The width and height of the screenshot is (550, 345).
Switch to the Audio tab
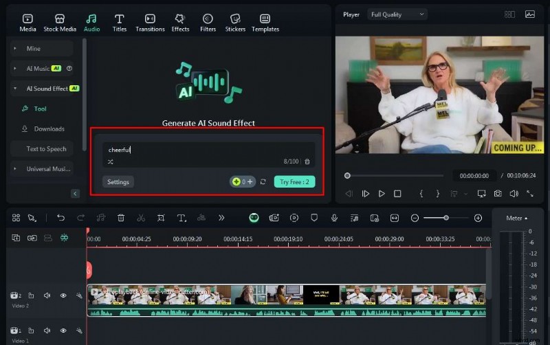click(91, 23)
